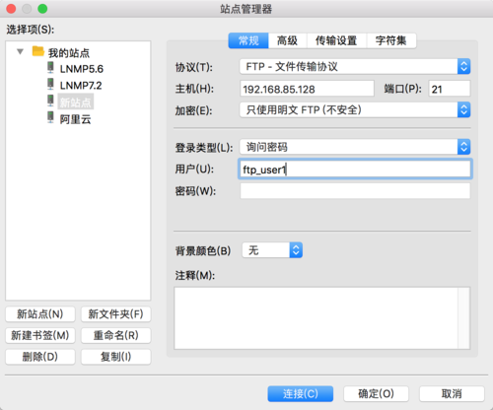493x410 pixels.
Task: Click the 新文件夹(F) button
Action: point(115,314)
